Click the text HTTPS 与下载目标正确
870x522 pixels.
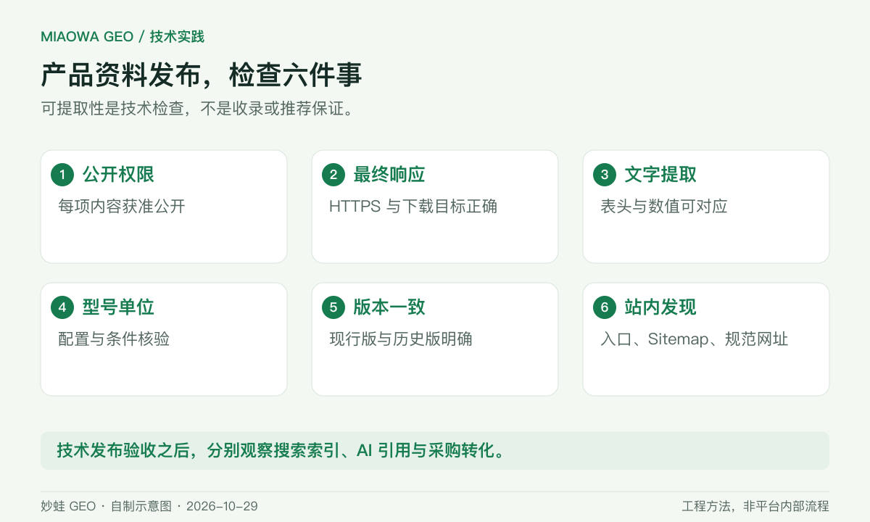point(413,207)
